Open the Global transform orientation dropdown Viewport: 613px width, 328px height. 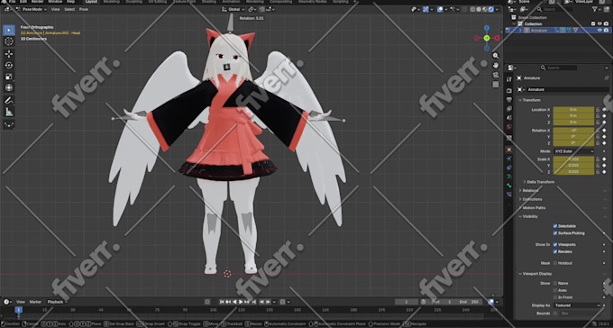(233, 9)
